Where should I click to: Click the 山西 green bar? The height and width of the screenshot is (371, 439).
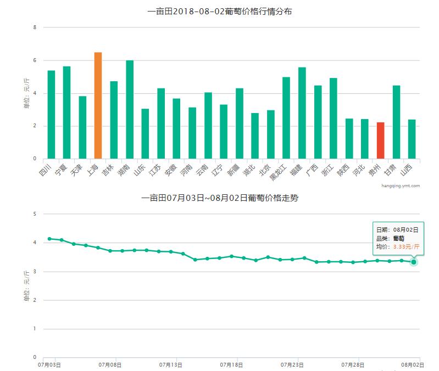pos(412,139)
